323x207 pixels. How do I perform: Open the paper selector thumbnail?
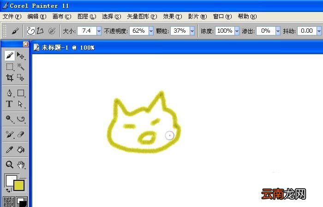tap(9, 202)
